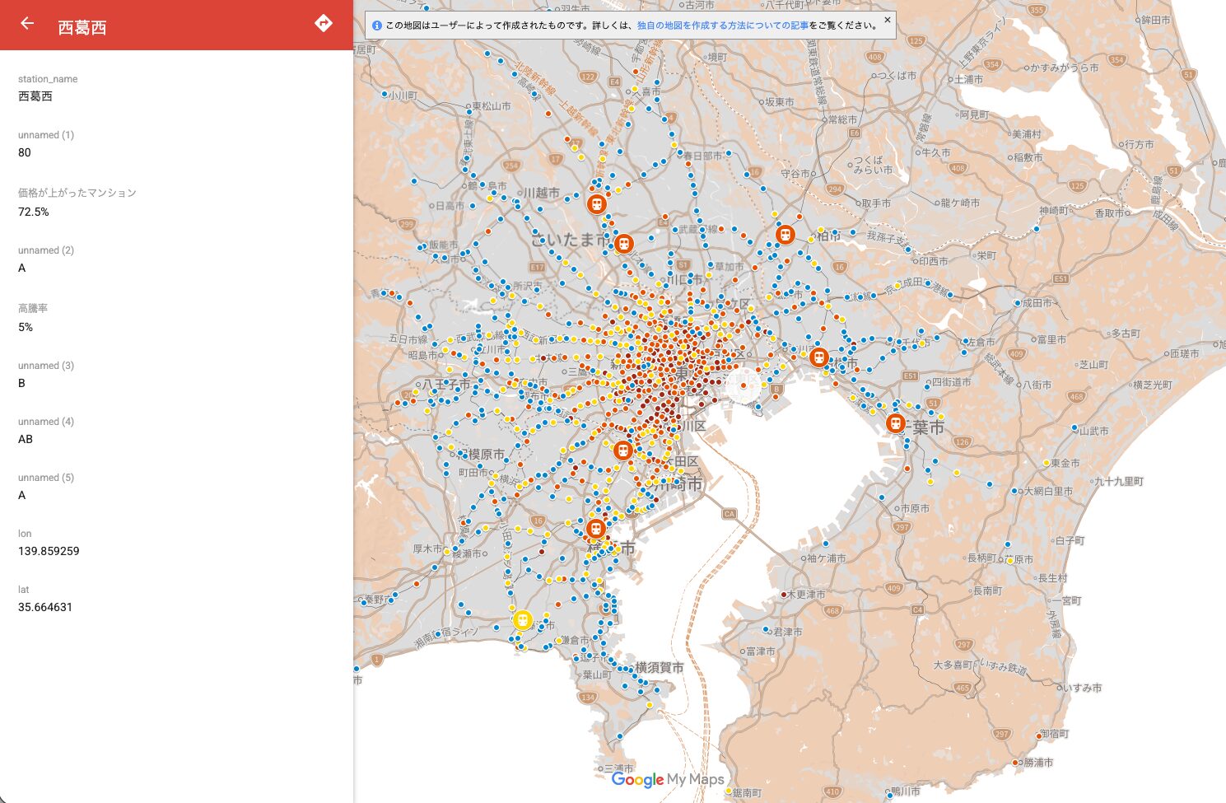The image size is (1226, 803).
Task: Open the 独自の地図を作成する方法についての記事 link
Action: [x=722, y=26]
